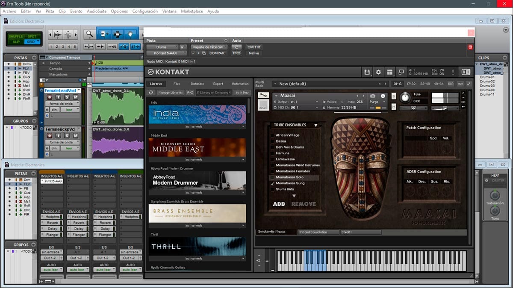This screenshot has height=288, width=513.
Task: Record-enable the FemaleLeadVocl track
Action: [x=49, y=97]
